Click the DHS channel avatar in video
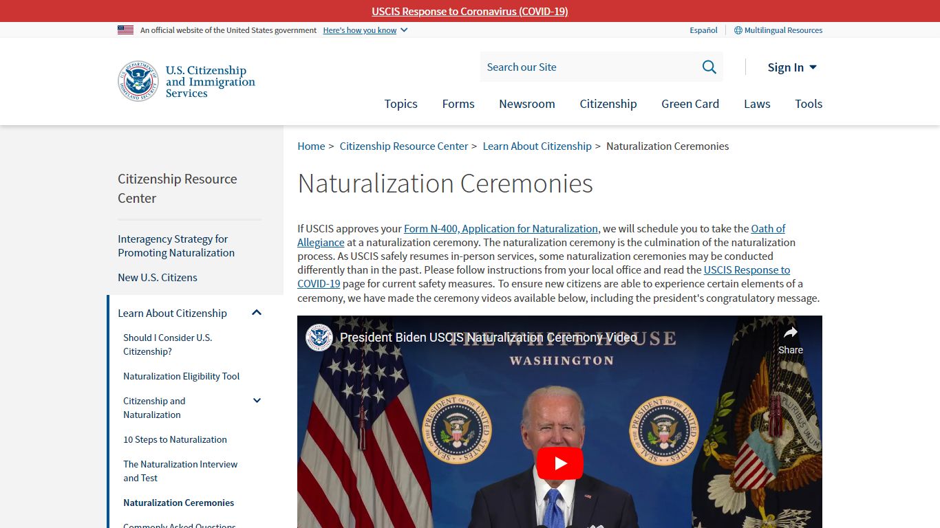Viewport: 940px width, 528px height. click(x=319, y=337)
